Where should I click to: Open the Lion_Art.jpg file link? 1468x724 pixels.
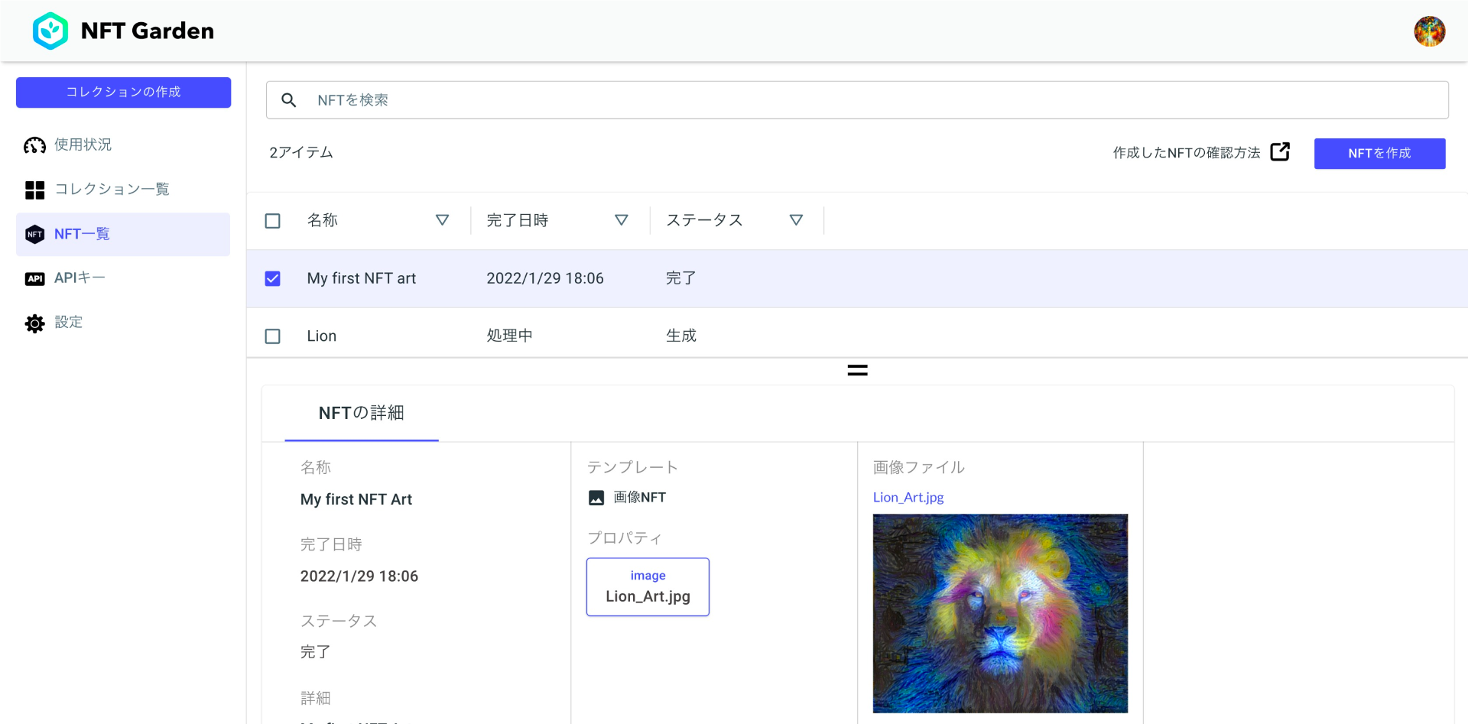tap(908, 497)
